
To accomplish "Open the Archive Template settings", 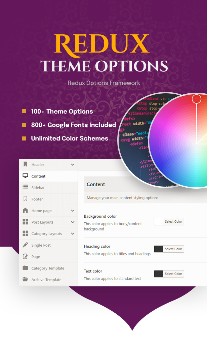I will [x=48, y=280].
